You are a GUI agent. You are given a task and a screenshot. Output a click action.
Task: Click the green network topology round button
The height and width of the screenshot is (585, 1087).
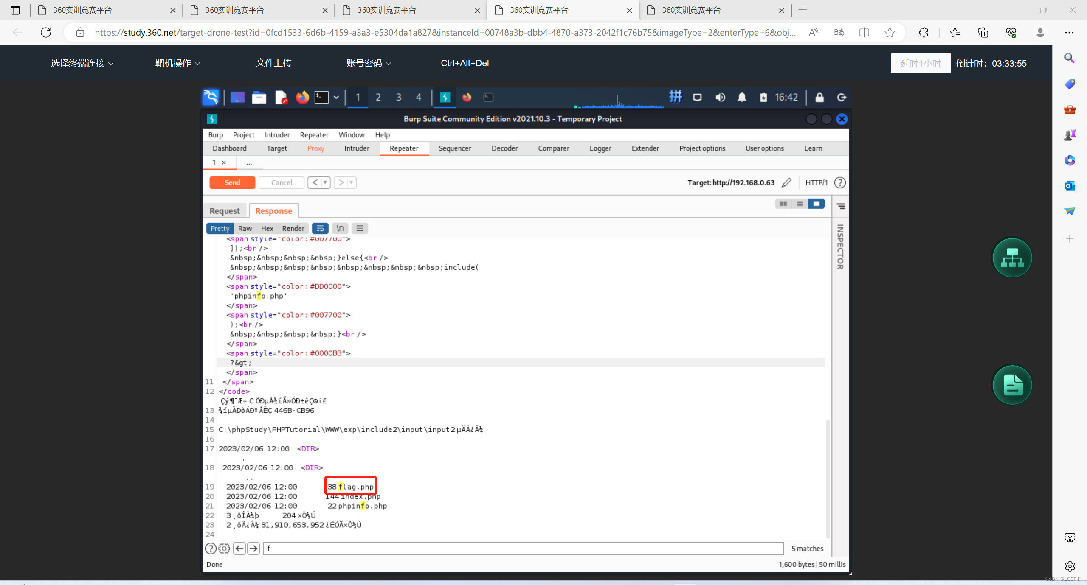(1012, 258)
